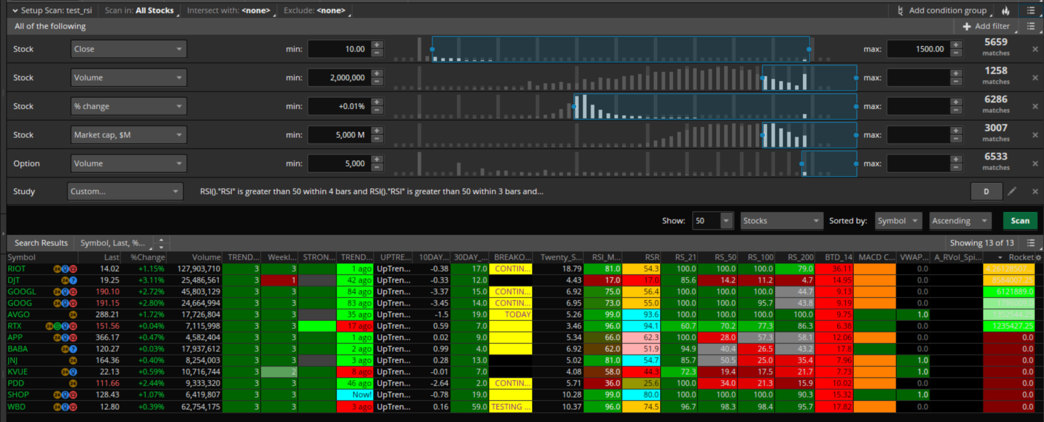1044x422 pixels.
Task: Collapse the Setup Scan test_rsi section
Action: (x=15, y=10)
